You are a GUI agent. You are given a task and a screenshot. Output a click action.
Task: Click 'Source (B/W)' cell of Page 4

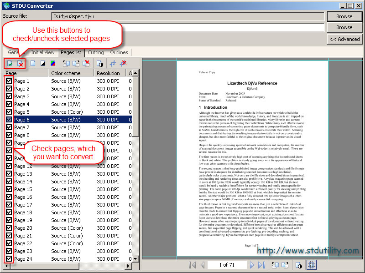(x=66, y=104)
